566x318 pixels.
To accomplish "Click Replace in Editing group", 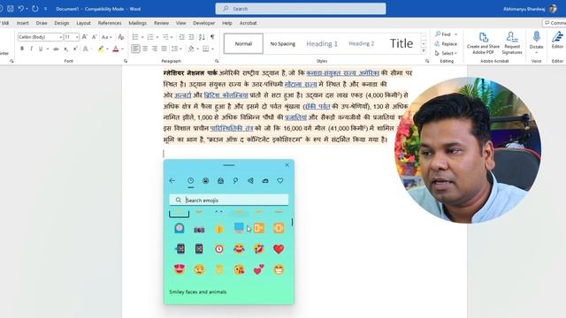I will coord(446,43).
